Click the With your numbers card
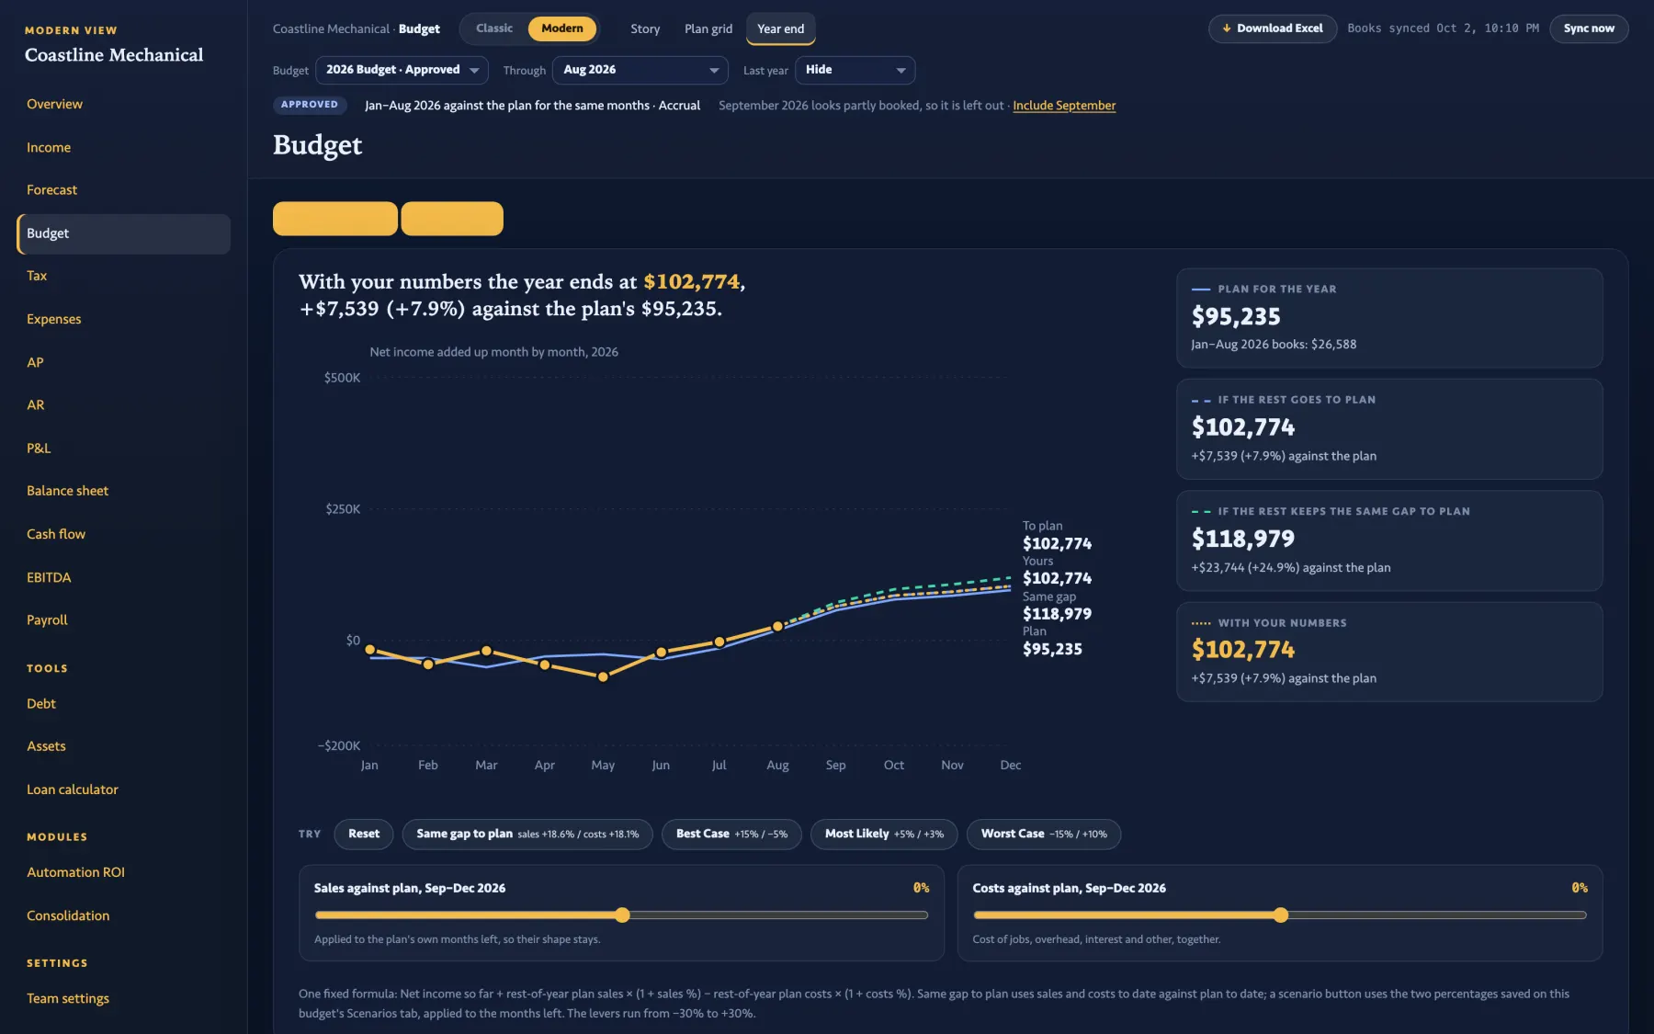1654x1034 pixels. click(x=1389, y=652)
